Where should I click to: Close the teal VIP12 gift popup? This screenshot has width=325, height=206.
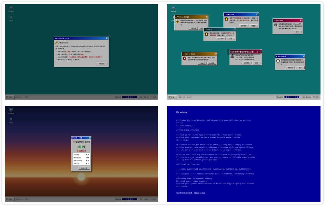pyautogui.click(x=234, y=29)
